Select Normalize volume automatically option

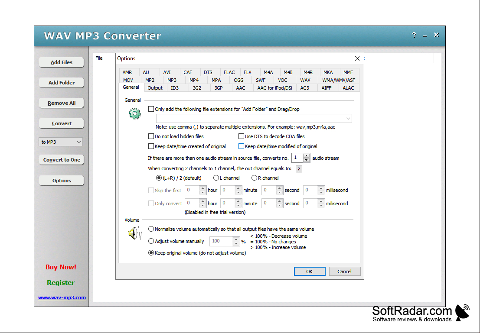click(x=151, y=229)
